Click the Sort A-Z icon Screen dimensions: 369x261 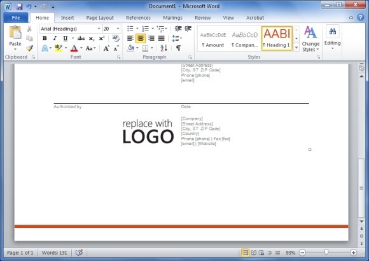[164, 48]
